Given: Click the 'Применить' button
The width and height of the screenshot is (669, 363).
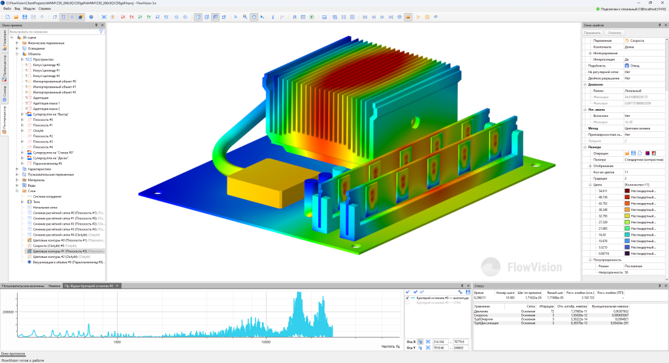Looking at the screenshot, I should [592, 33].
